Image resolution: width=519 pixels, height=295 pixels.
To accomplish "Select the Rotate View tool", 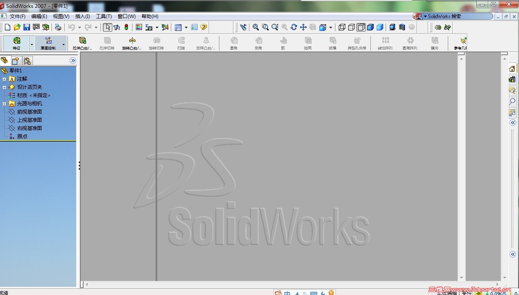I will (294, 27).
